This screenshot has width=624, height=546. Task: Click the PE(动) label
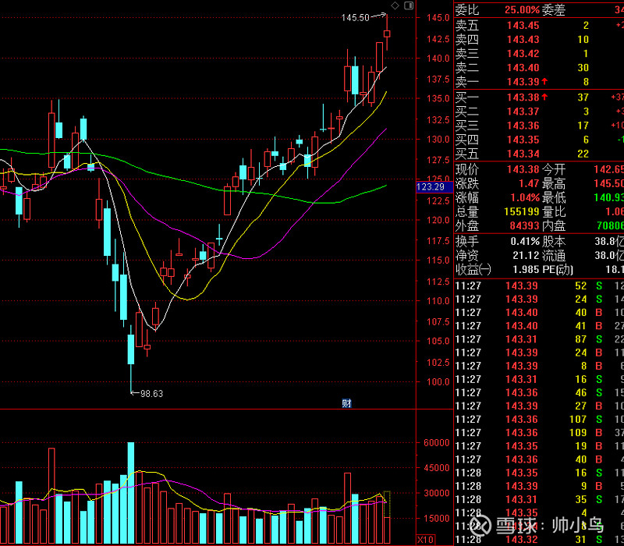(x=558, y=270)
